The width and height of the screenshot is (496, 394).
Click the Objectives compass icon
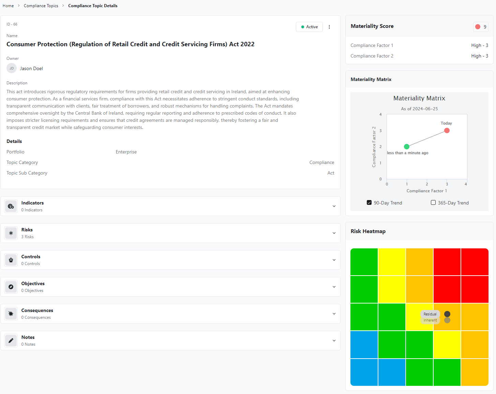[11, 287]
